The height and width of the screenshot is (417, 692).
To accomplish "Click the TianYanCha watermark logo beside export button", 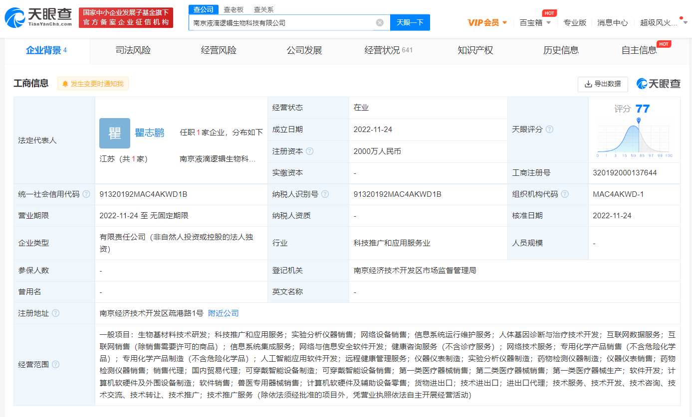I will click(659, 84).
